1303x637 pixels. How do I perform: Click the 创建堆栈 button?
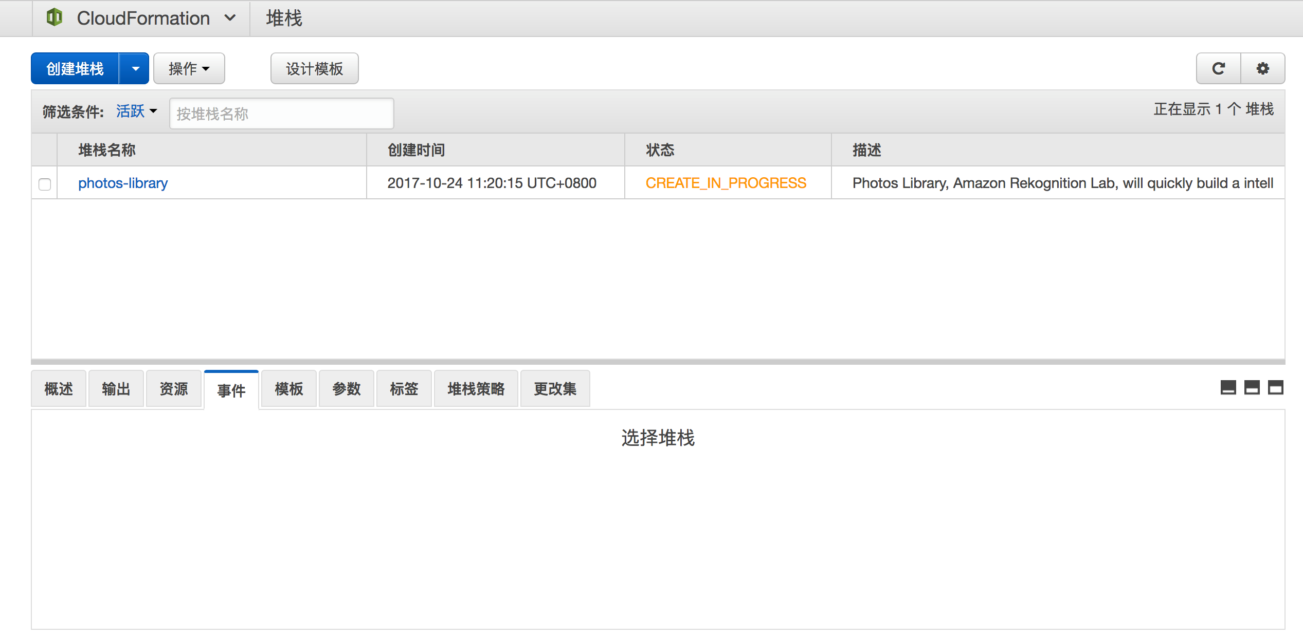(x=75, y=68)
